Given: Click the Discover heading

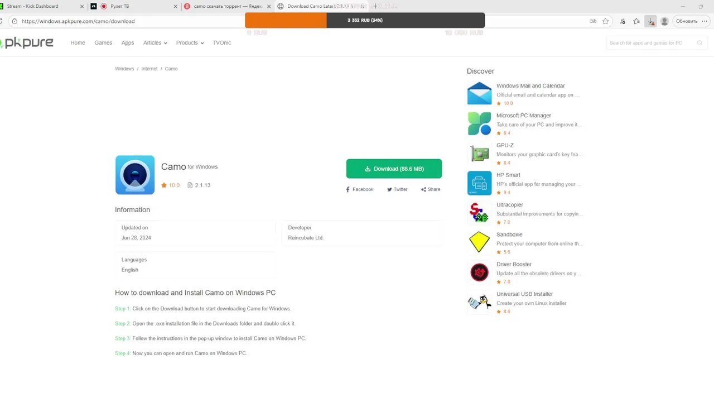Looking at the screenshot, I should coord(480,71).
